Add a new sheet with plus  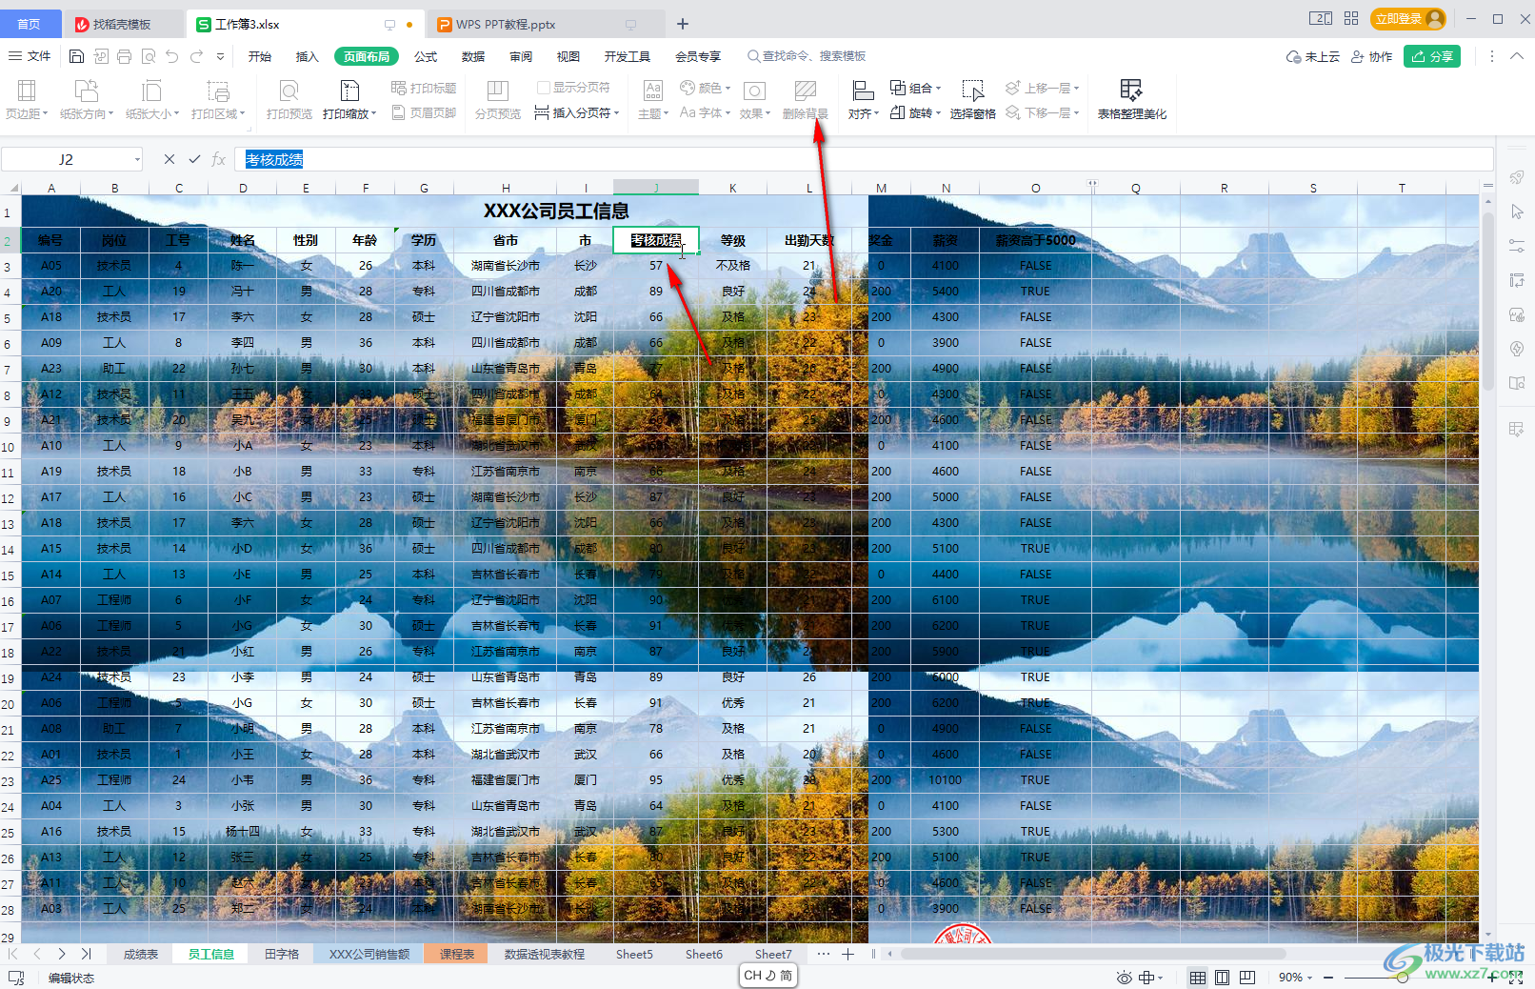847,954
